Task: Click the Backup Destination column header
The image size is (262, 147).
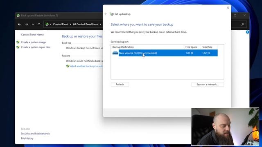Action: (x=123, y=47)
